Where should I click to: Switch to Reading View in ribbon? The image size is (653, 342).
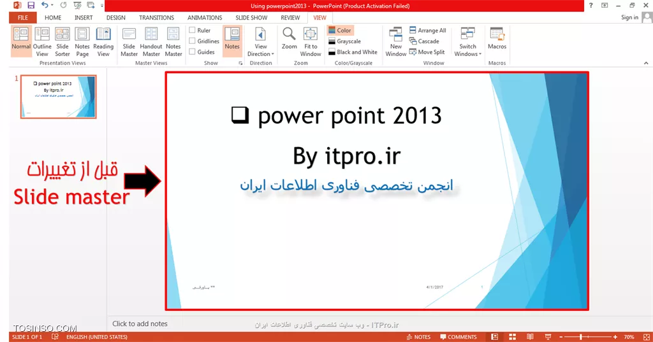103,41
